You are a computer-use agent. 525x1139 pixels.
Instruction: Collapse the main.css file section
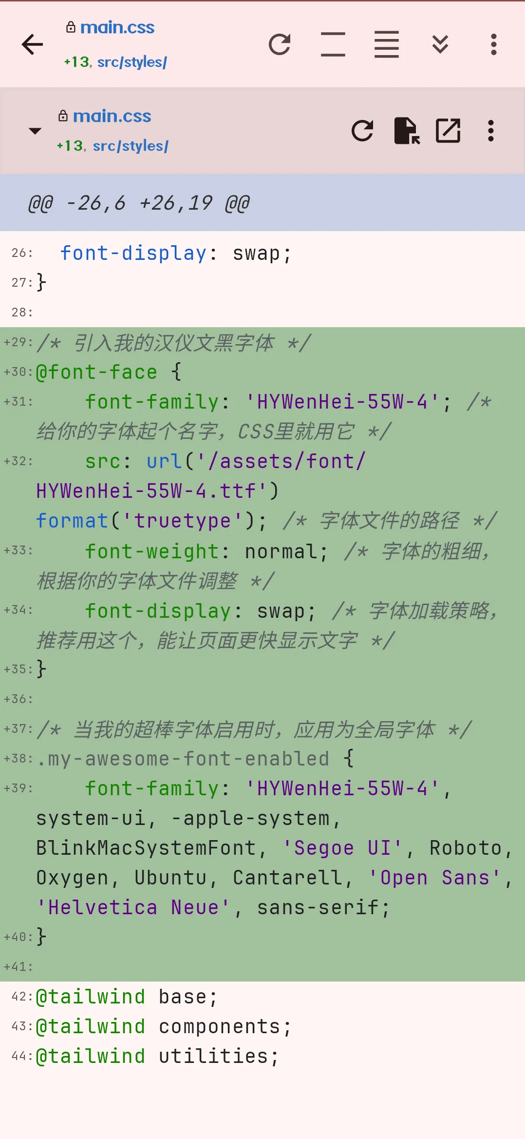pos(35,131)
